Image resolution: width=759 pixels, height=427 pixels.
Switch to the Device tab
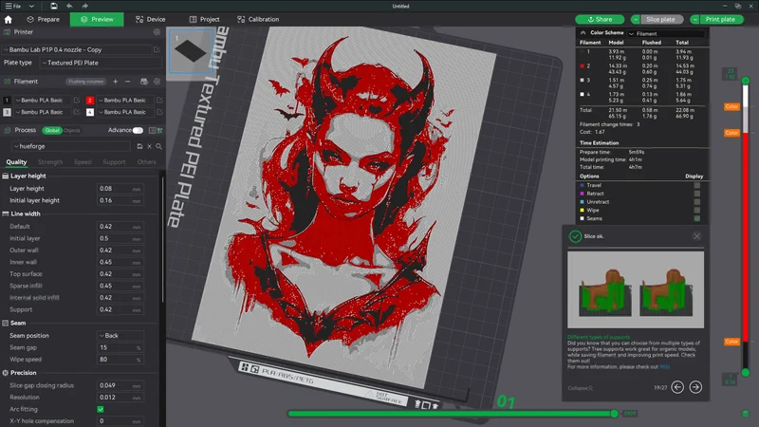pos(151,19)
